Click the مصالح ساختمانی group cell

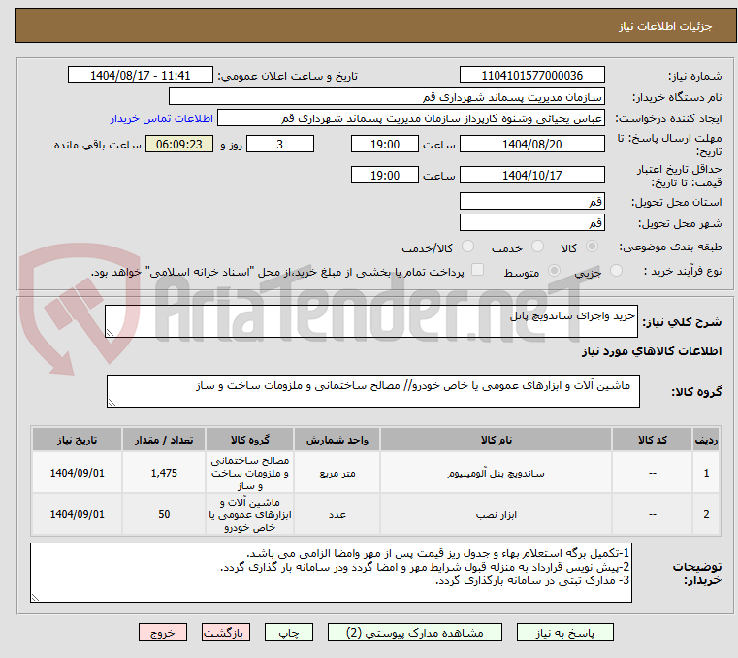pyautogui.click(x=249, y=473)
